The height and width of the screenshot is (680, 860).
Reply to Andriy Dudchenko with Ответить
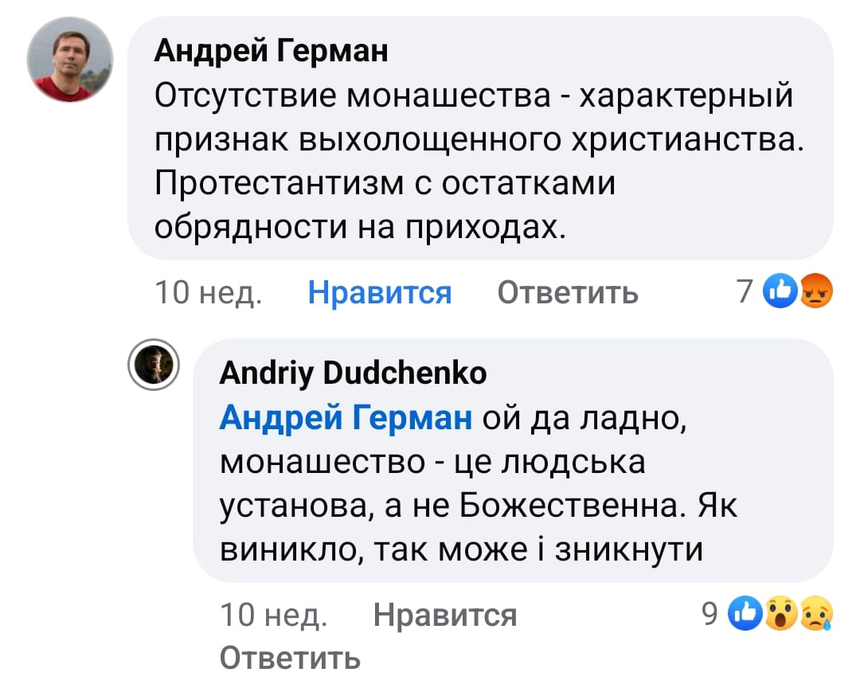pos(290,658)
